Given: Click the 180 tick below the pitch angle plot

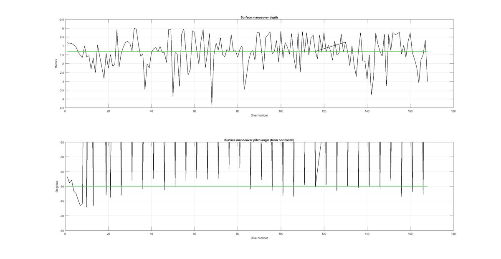Looking at the screenshot, I should (x=453, y=234).
